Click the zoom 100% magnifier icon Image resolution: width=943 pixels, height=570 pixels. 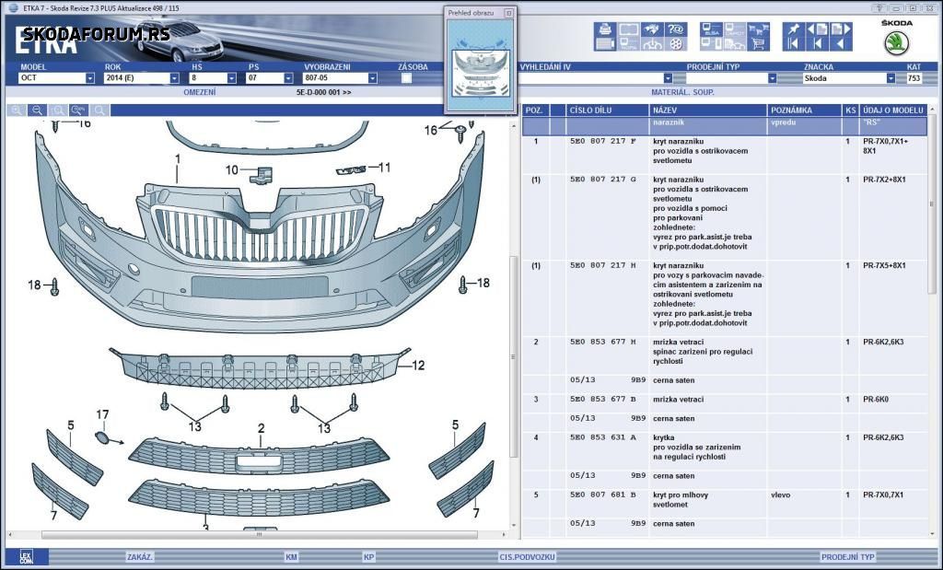click(78, 110)
